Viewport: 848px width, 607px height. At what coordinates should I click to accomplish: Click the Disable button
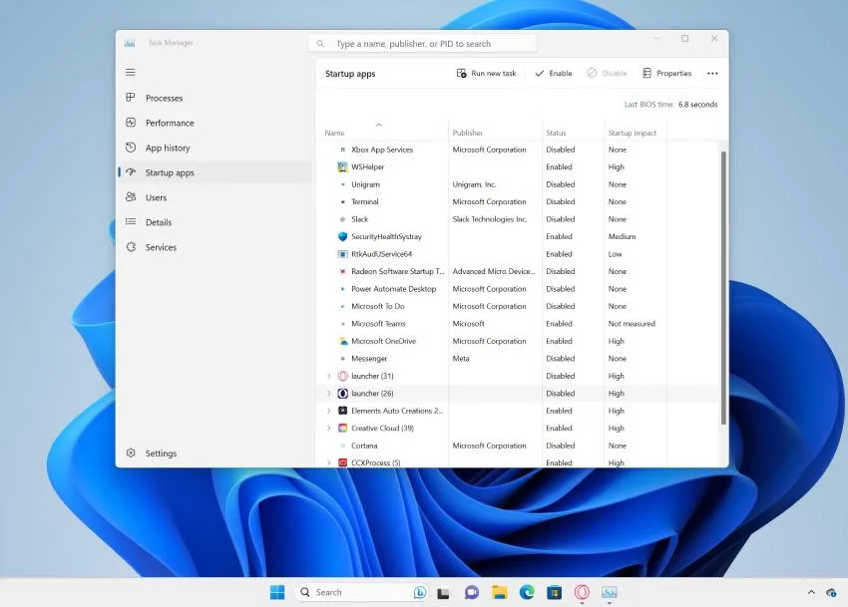(607, 73)
